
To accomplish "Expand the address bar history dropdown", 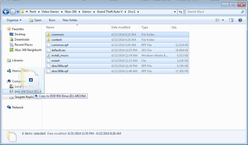I will pyautogui.click(x=175, y=12).
